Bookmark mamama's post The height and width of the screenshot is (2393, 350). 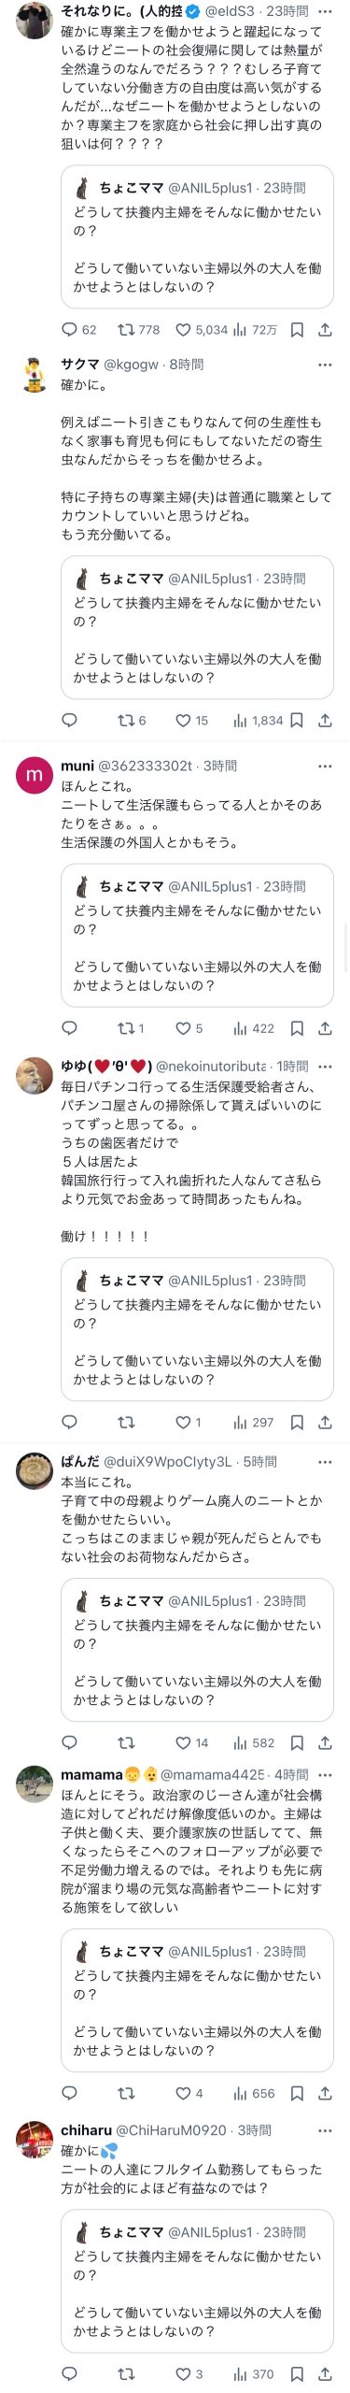(x=297, y=2093)
